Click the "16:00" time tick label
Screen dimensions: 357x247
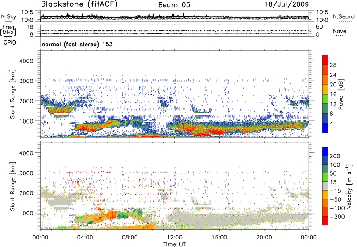pyautogui.click(x=219, y=238)
